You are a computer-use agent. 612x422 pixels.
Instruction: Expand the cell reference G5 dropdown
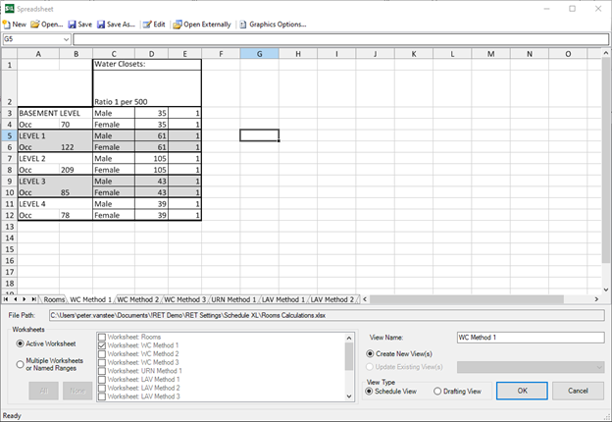[66, 39]
